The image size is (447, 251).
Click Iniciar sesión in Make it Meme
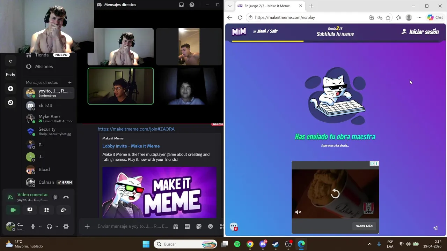tap(420, 32)
